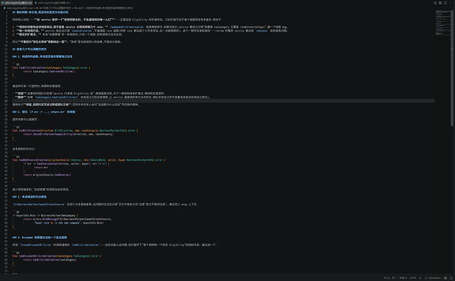Screen dimensions: 455x281
Task: Switch to the first active .md editor tab
Action: coord(17,3)
